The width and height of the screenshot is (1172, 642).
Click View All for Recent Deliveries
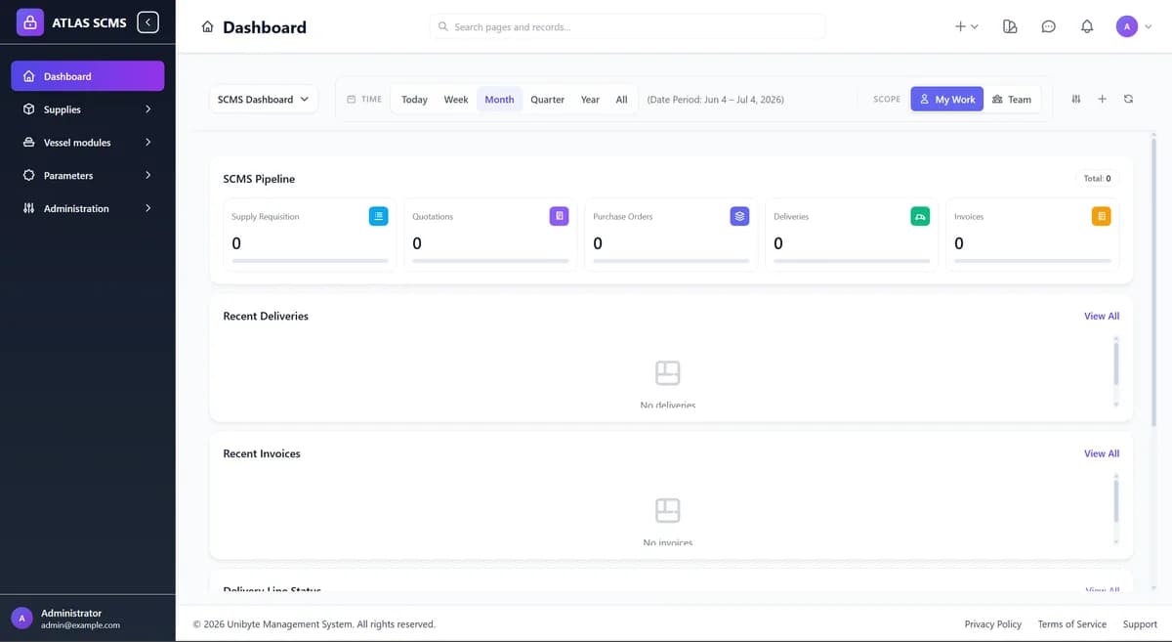[x=1102, y=316]
